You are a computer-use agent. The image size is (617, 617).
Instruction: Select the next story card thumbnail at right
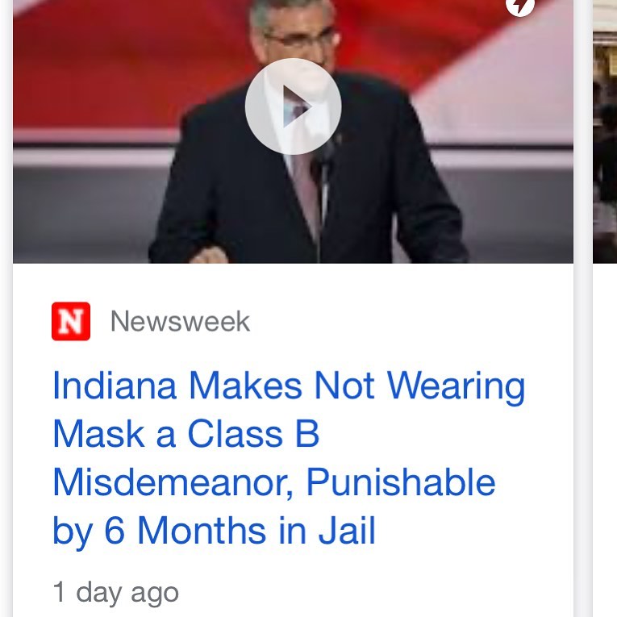[605, 131]
